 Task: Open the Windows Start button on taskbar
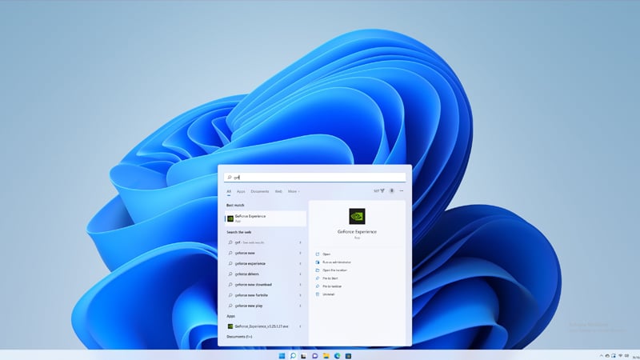tap(281, 354)
